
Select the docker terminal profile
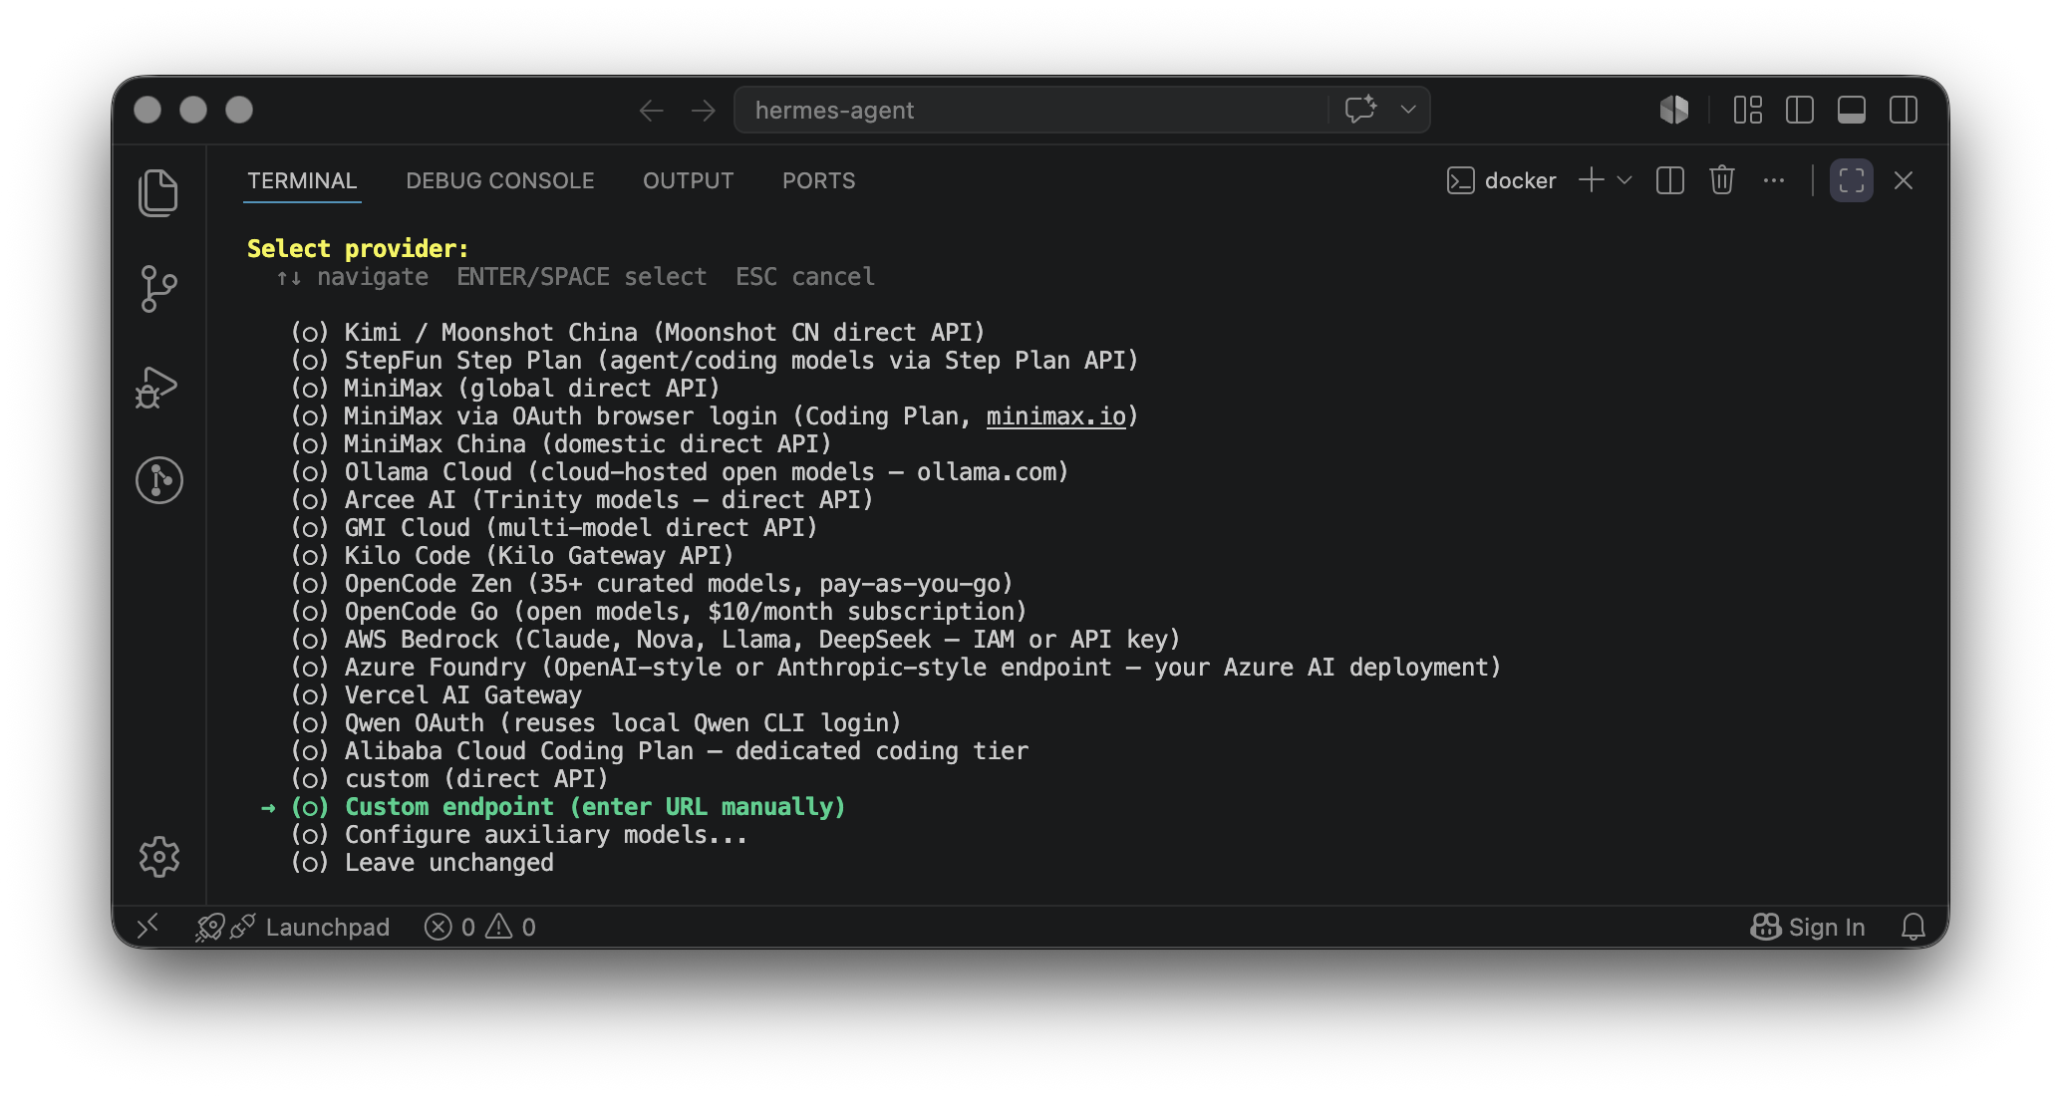tap(1501, 180)
